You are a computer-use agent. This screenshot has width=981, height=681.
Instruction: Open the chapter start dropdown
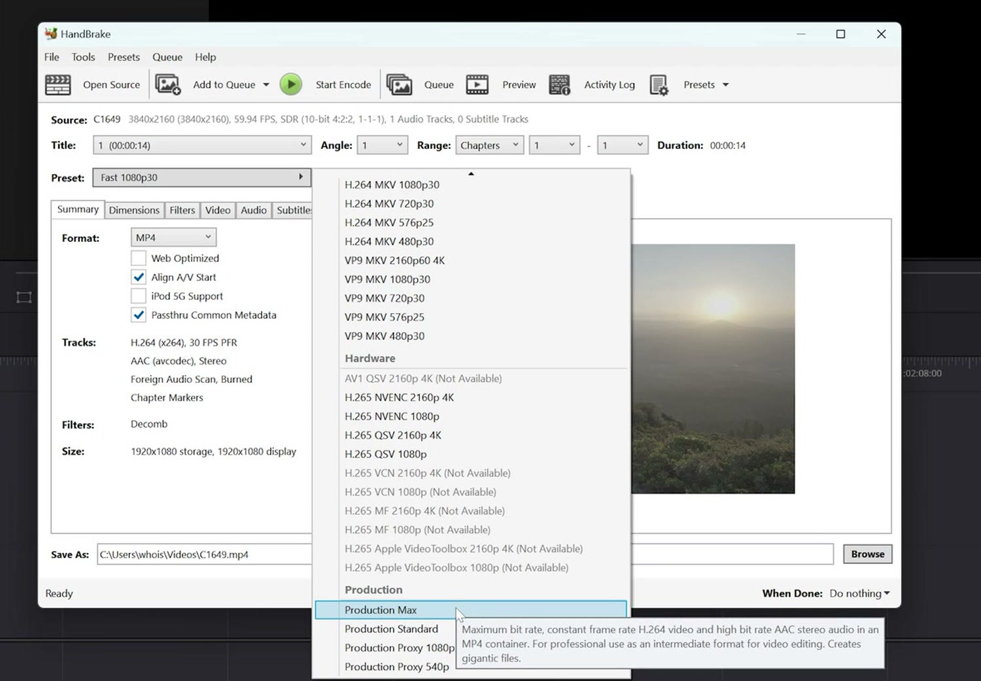pos(555,145)
